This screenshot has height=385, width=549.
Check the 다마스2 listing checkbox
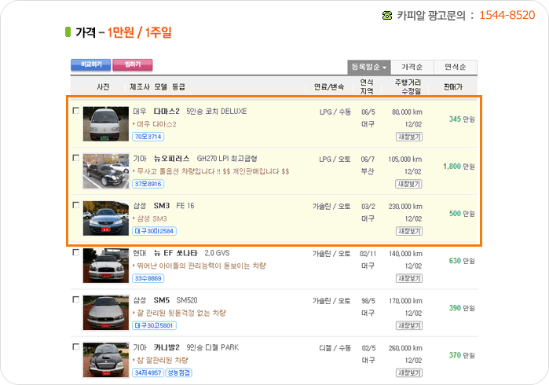75,111
